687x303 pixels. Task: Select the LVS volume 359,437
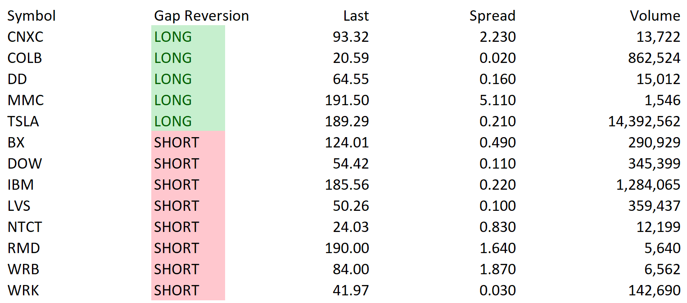pos(655,206)
